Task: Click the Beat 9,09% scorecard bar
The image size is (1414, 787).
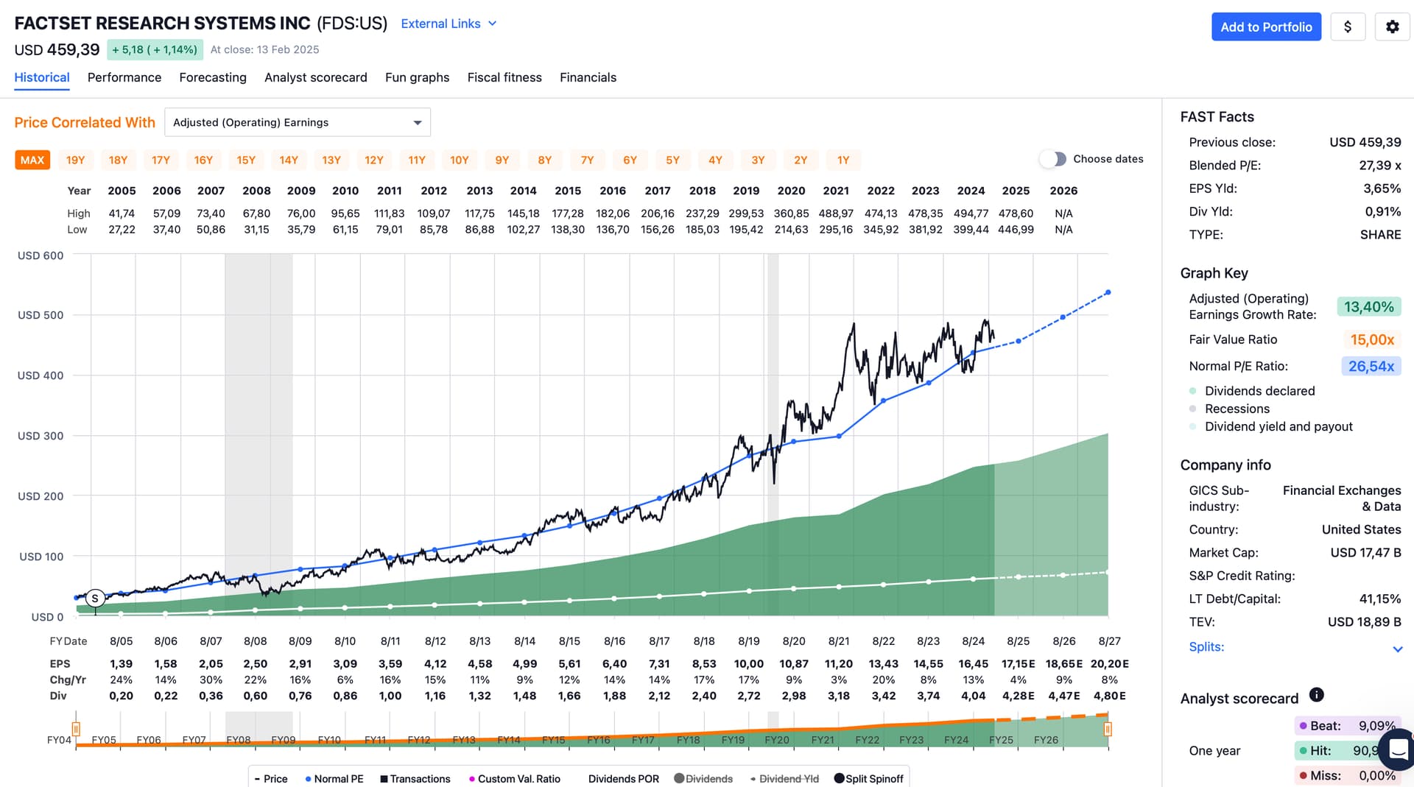Action: coord(1348,726)
